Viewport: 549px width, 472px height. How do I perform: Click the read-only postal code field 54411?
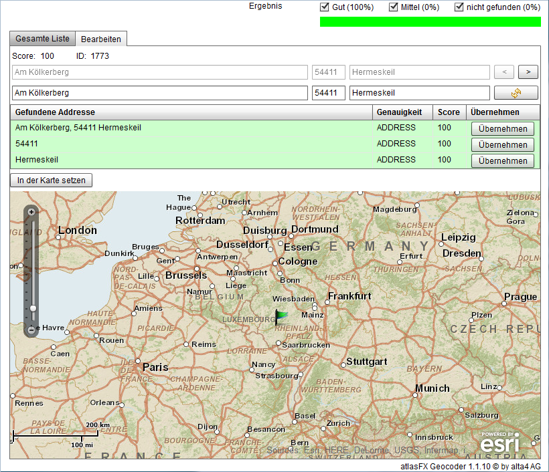tap(329, 72)
